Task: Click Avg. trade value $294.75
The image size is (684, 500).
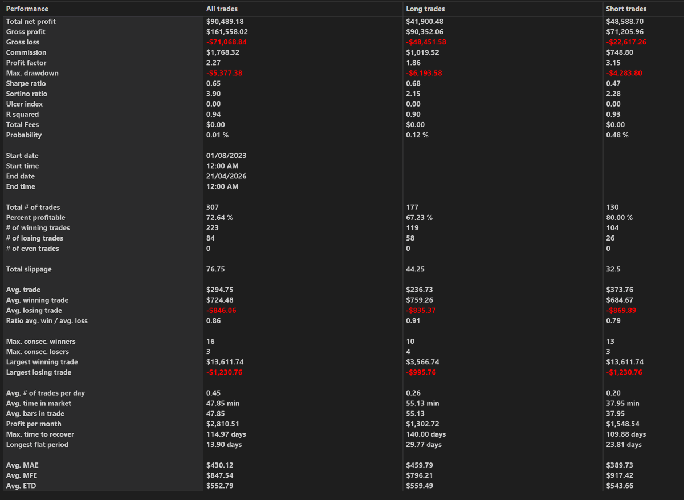Action: [219, 290]
